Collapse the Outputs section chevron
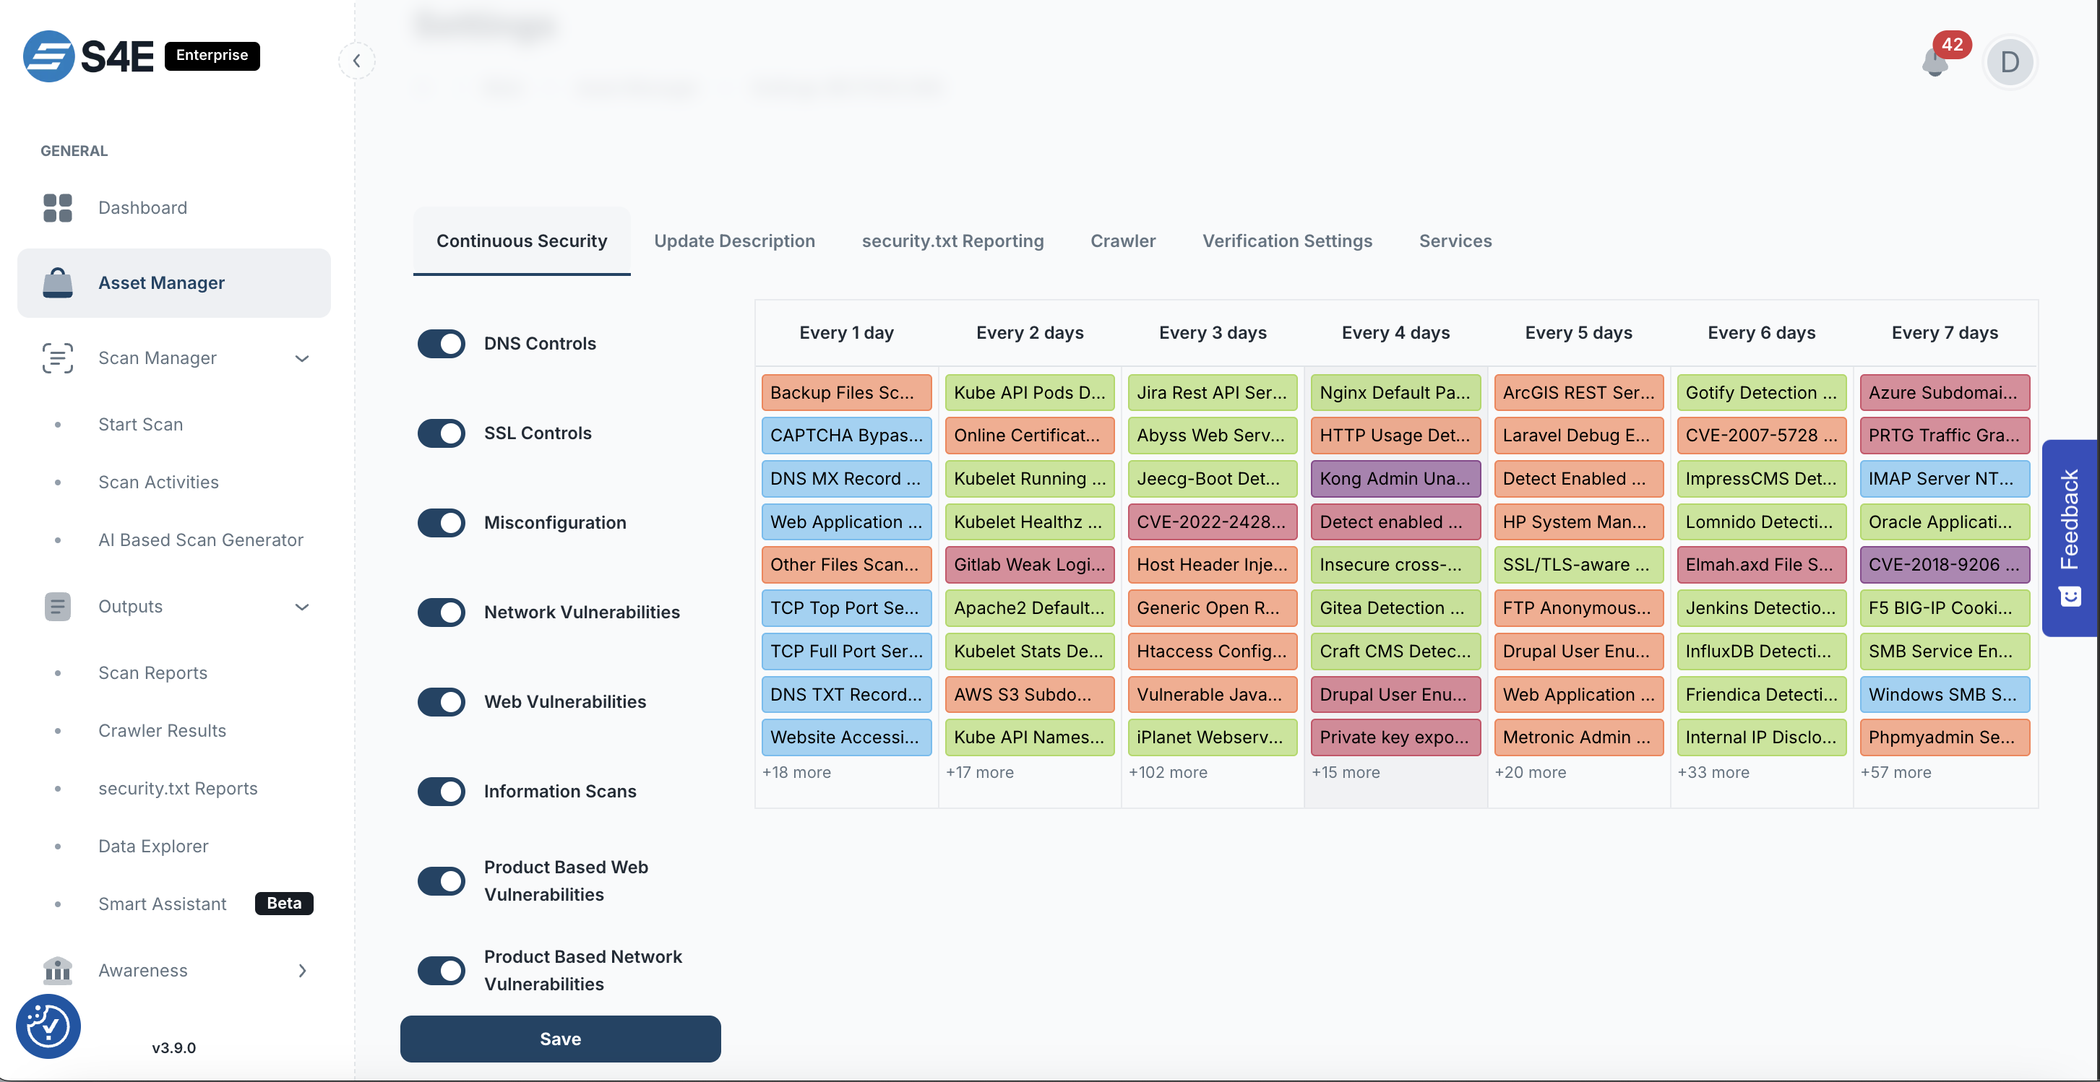2100x1082 pixels. click(301, 607)
